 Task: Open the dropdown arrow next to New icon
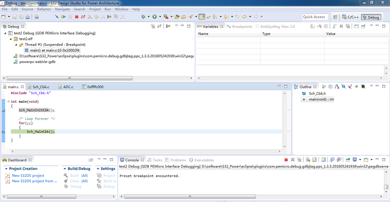(9, 17)
